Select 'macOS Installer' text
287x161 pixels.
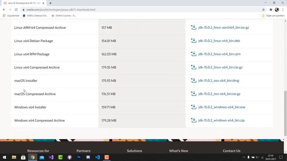coord(26,80)
